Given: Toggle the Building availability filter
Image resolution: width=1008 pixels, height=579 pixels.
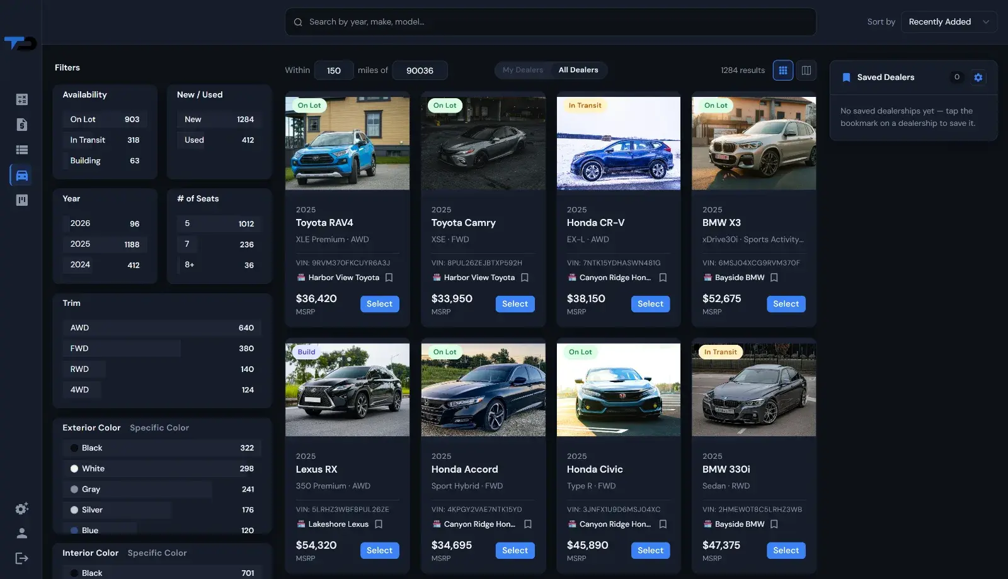Looking at the screenshot, I should coord(105,161).
